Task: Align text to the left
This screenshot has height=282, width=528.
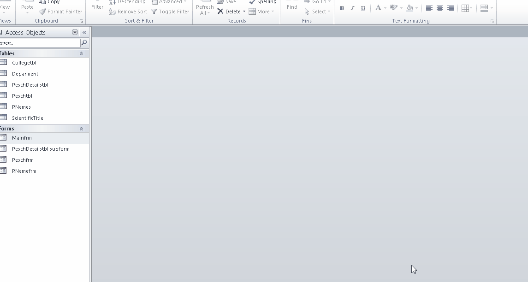Action: click(429, 8)
